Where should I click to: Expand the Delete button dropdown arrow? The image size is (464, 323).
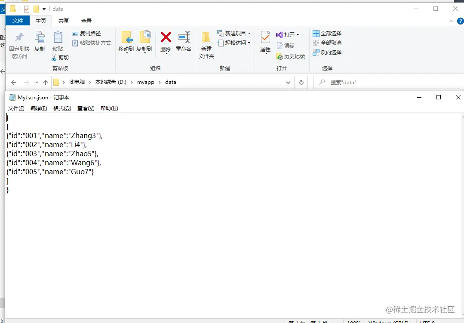[x=166, y=52]
